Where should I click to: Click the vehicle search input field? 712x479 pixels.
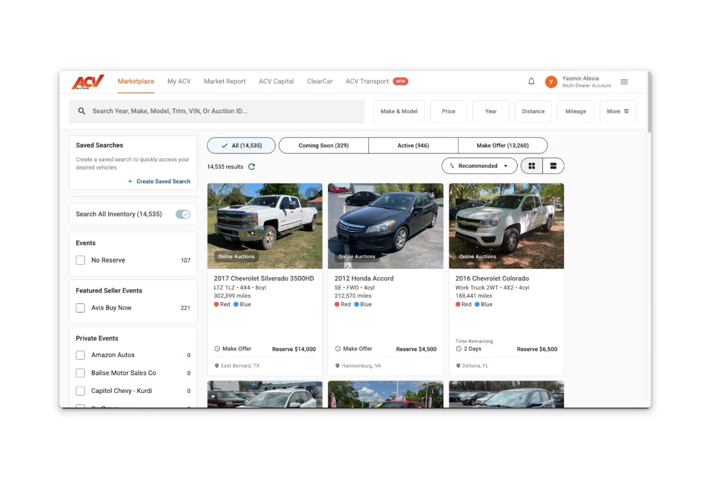click(x=217, y=111)
